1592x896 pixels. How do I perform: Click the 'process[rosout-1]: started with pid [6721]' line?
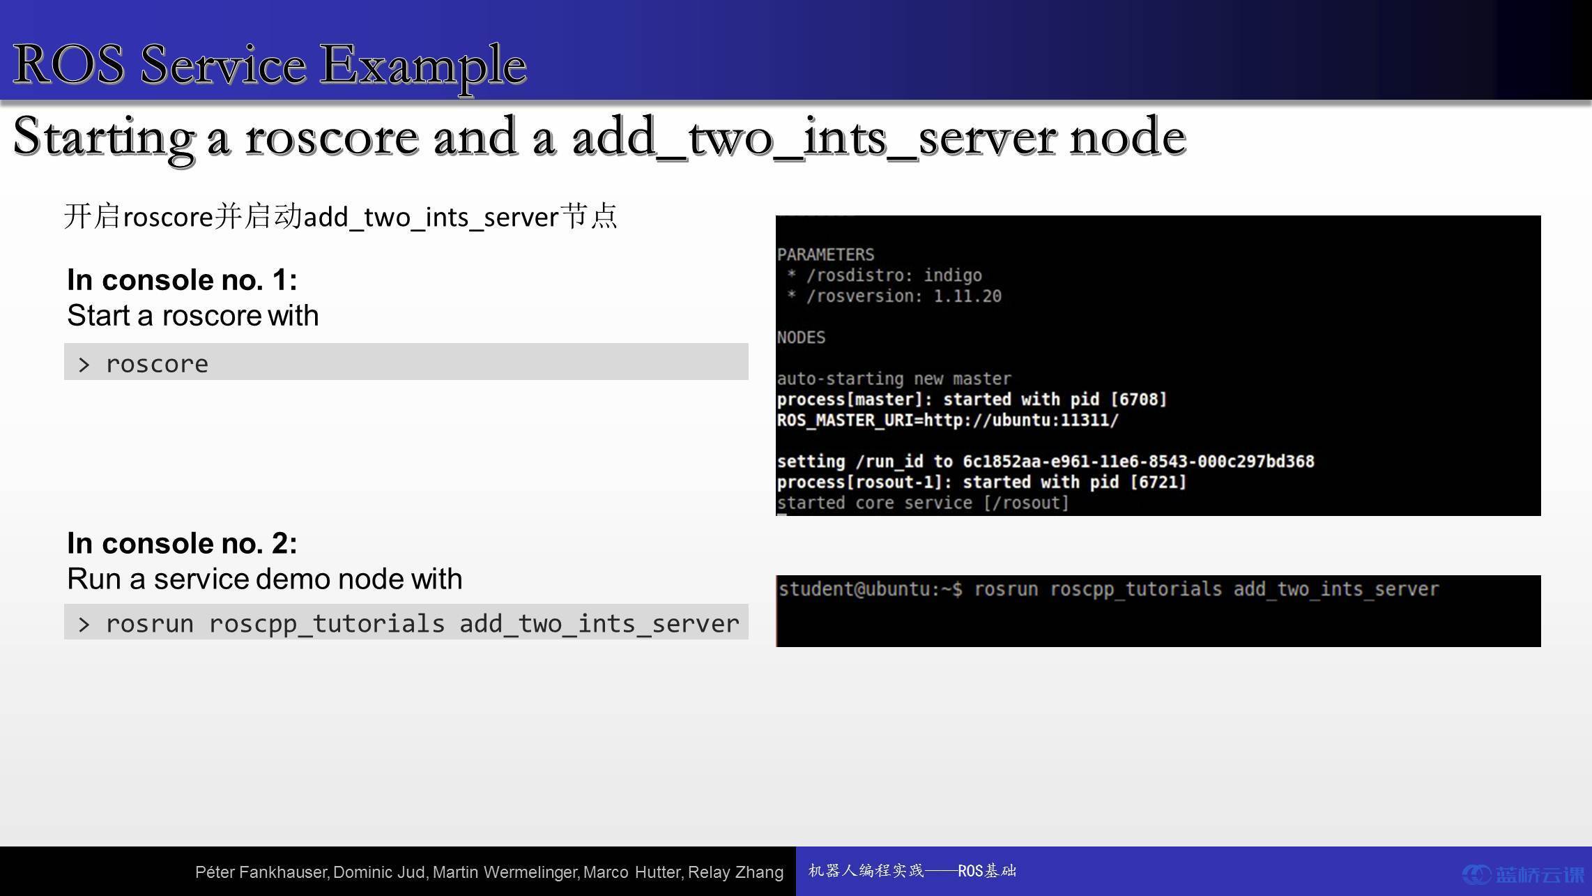coord(981,483)
